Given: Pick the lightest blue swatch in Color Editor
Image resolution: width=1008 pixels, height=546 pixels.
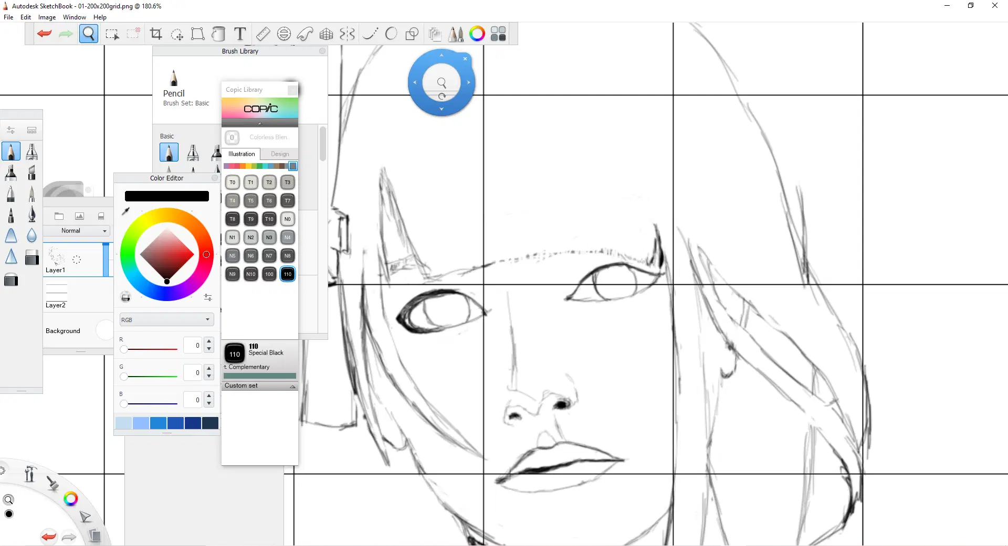Looking at the screenshot, I should click(x=123, y=423).
